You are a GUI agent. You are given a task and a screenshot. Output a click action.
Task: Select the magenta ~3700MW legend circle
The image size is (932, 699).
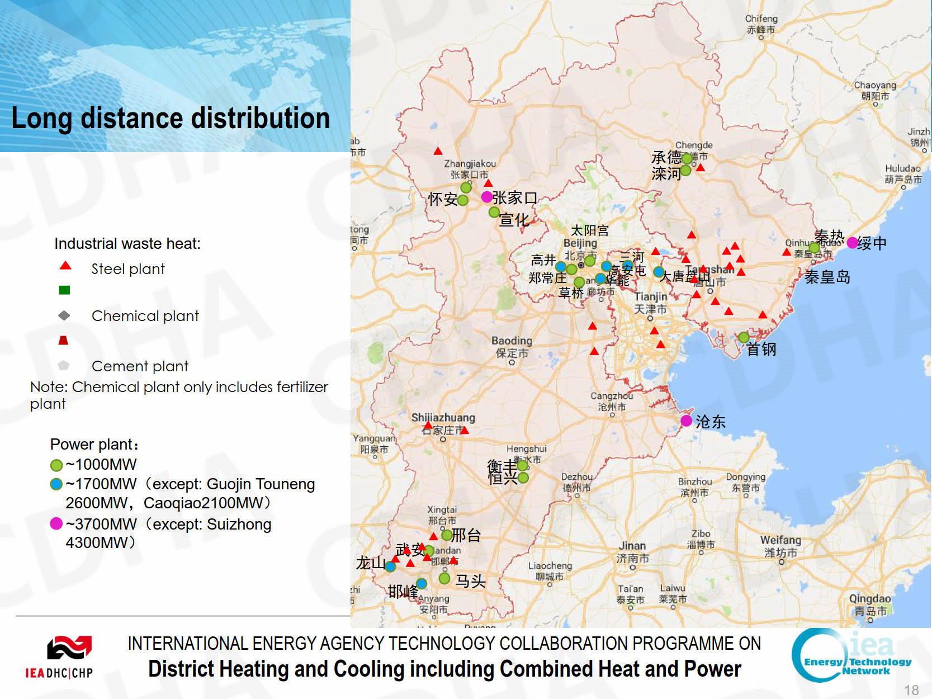coord(56,524)
